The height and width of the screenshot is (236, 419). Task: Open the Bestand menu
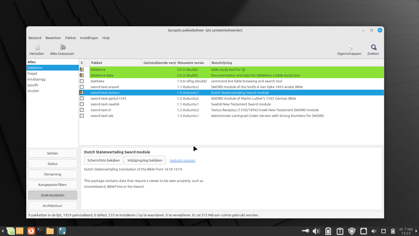[35, 38]
